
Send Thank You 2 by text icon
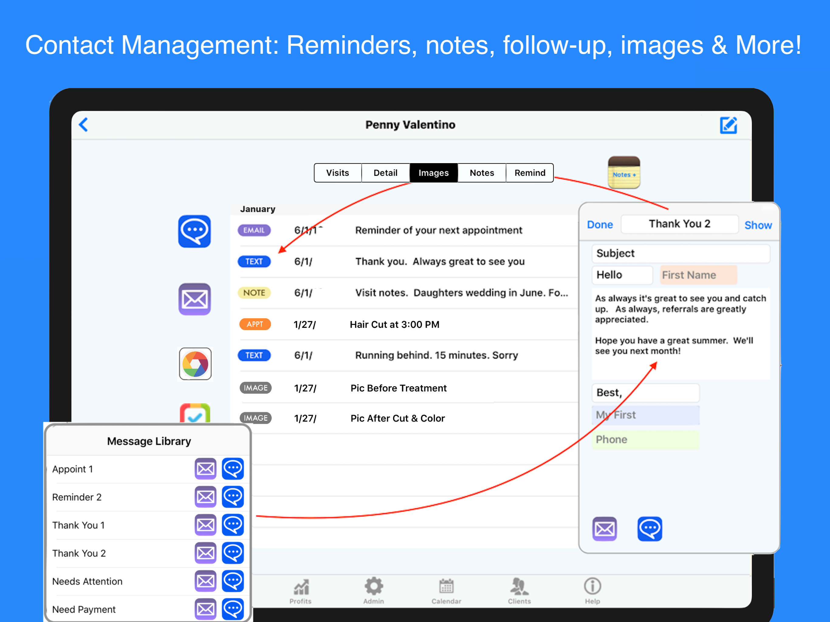point(233,553)
